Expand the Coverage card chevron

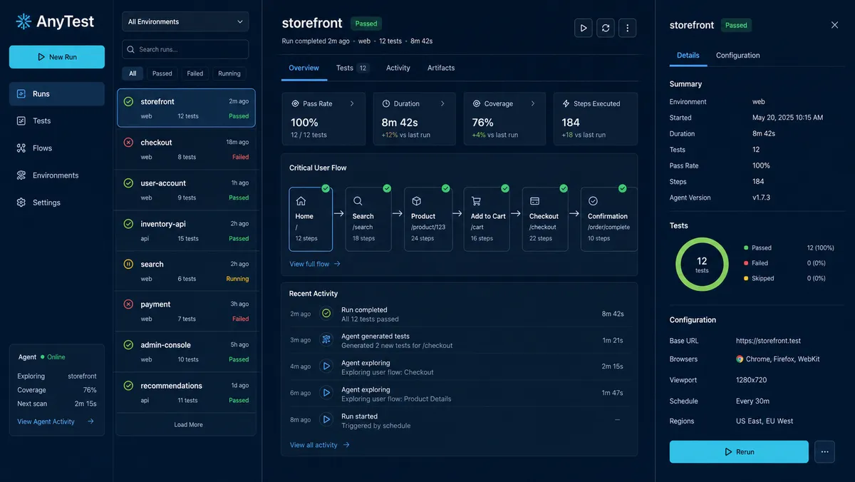(x=533, y=103)
